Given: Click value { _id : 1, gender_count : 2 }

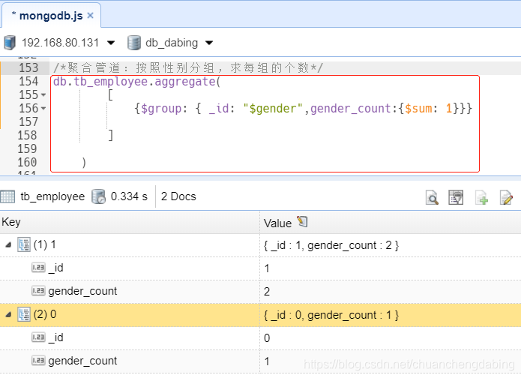Looking at the screenshot, I should point(331,245).
